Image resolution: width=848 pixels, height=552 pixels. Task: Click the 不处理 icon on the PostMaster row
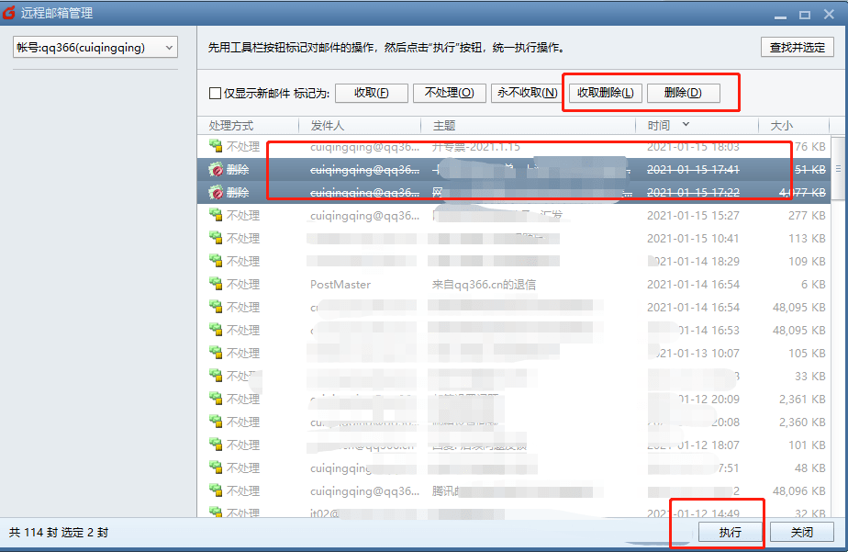[216, 285]
